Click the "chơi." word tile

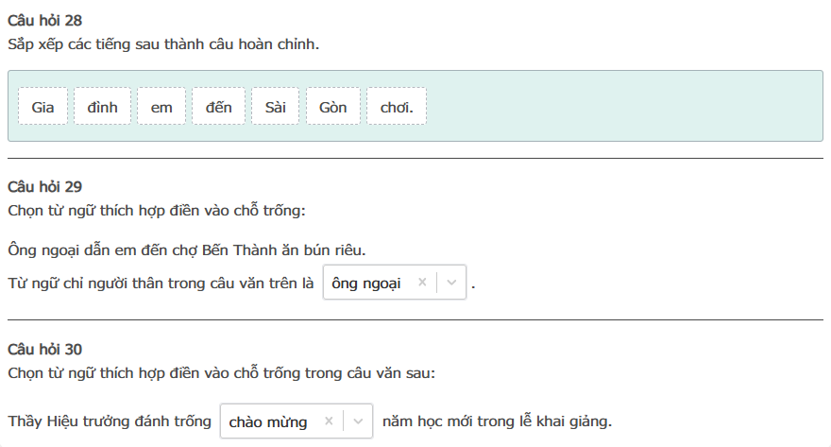pyautogui.click(x=397, y=107)
